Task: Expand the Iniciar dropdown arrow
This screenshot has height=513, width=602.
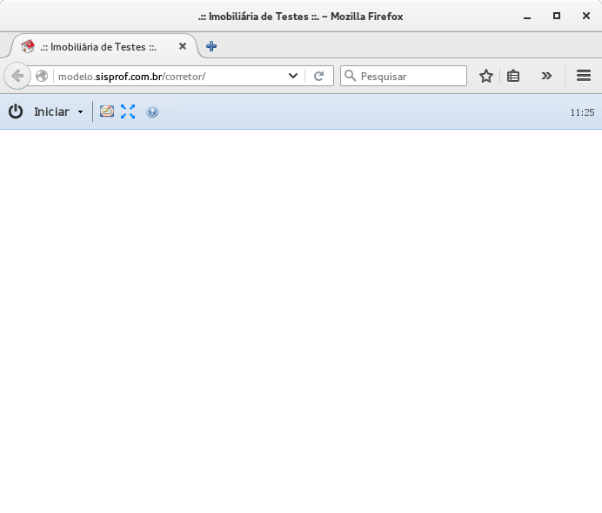Action: 80,112
